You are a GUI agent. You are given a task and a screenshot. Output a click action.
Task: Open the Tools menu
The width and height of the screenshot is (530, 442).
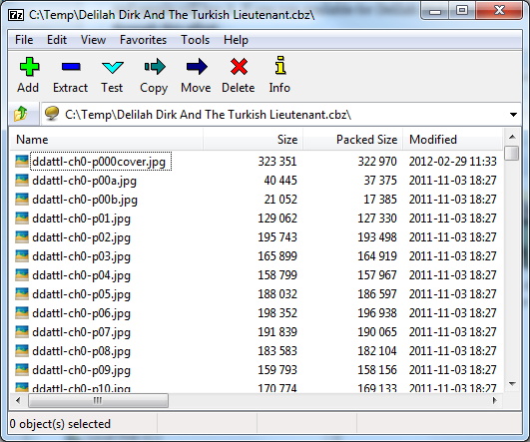click(x=195, y=40)
